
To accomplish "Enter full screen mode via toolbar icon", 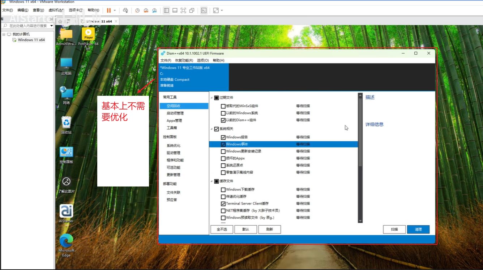I will (x=183, y=10).
